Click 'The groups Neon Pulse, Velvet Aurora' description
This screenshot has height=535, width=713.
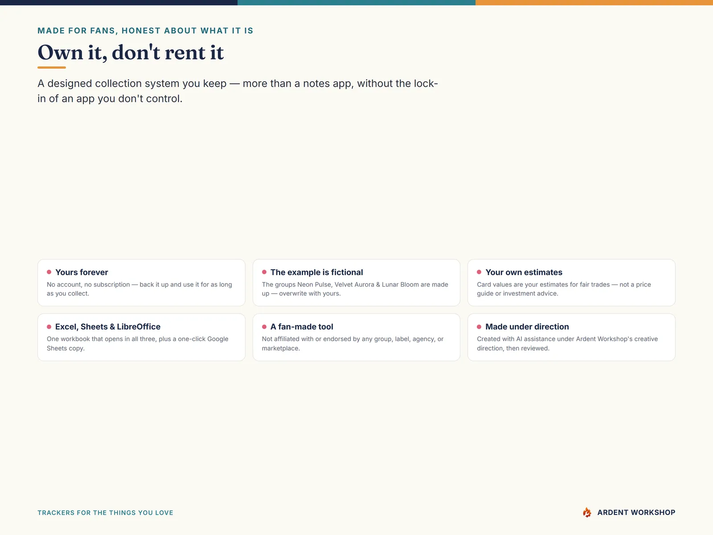[x=355, y=289]
